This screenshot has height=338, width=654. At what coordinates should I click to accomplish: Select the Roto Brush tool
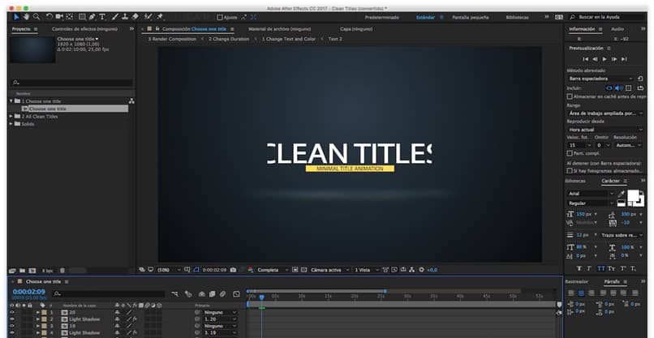(148, 17)
